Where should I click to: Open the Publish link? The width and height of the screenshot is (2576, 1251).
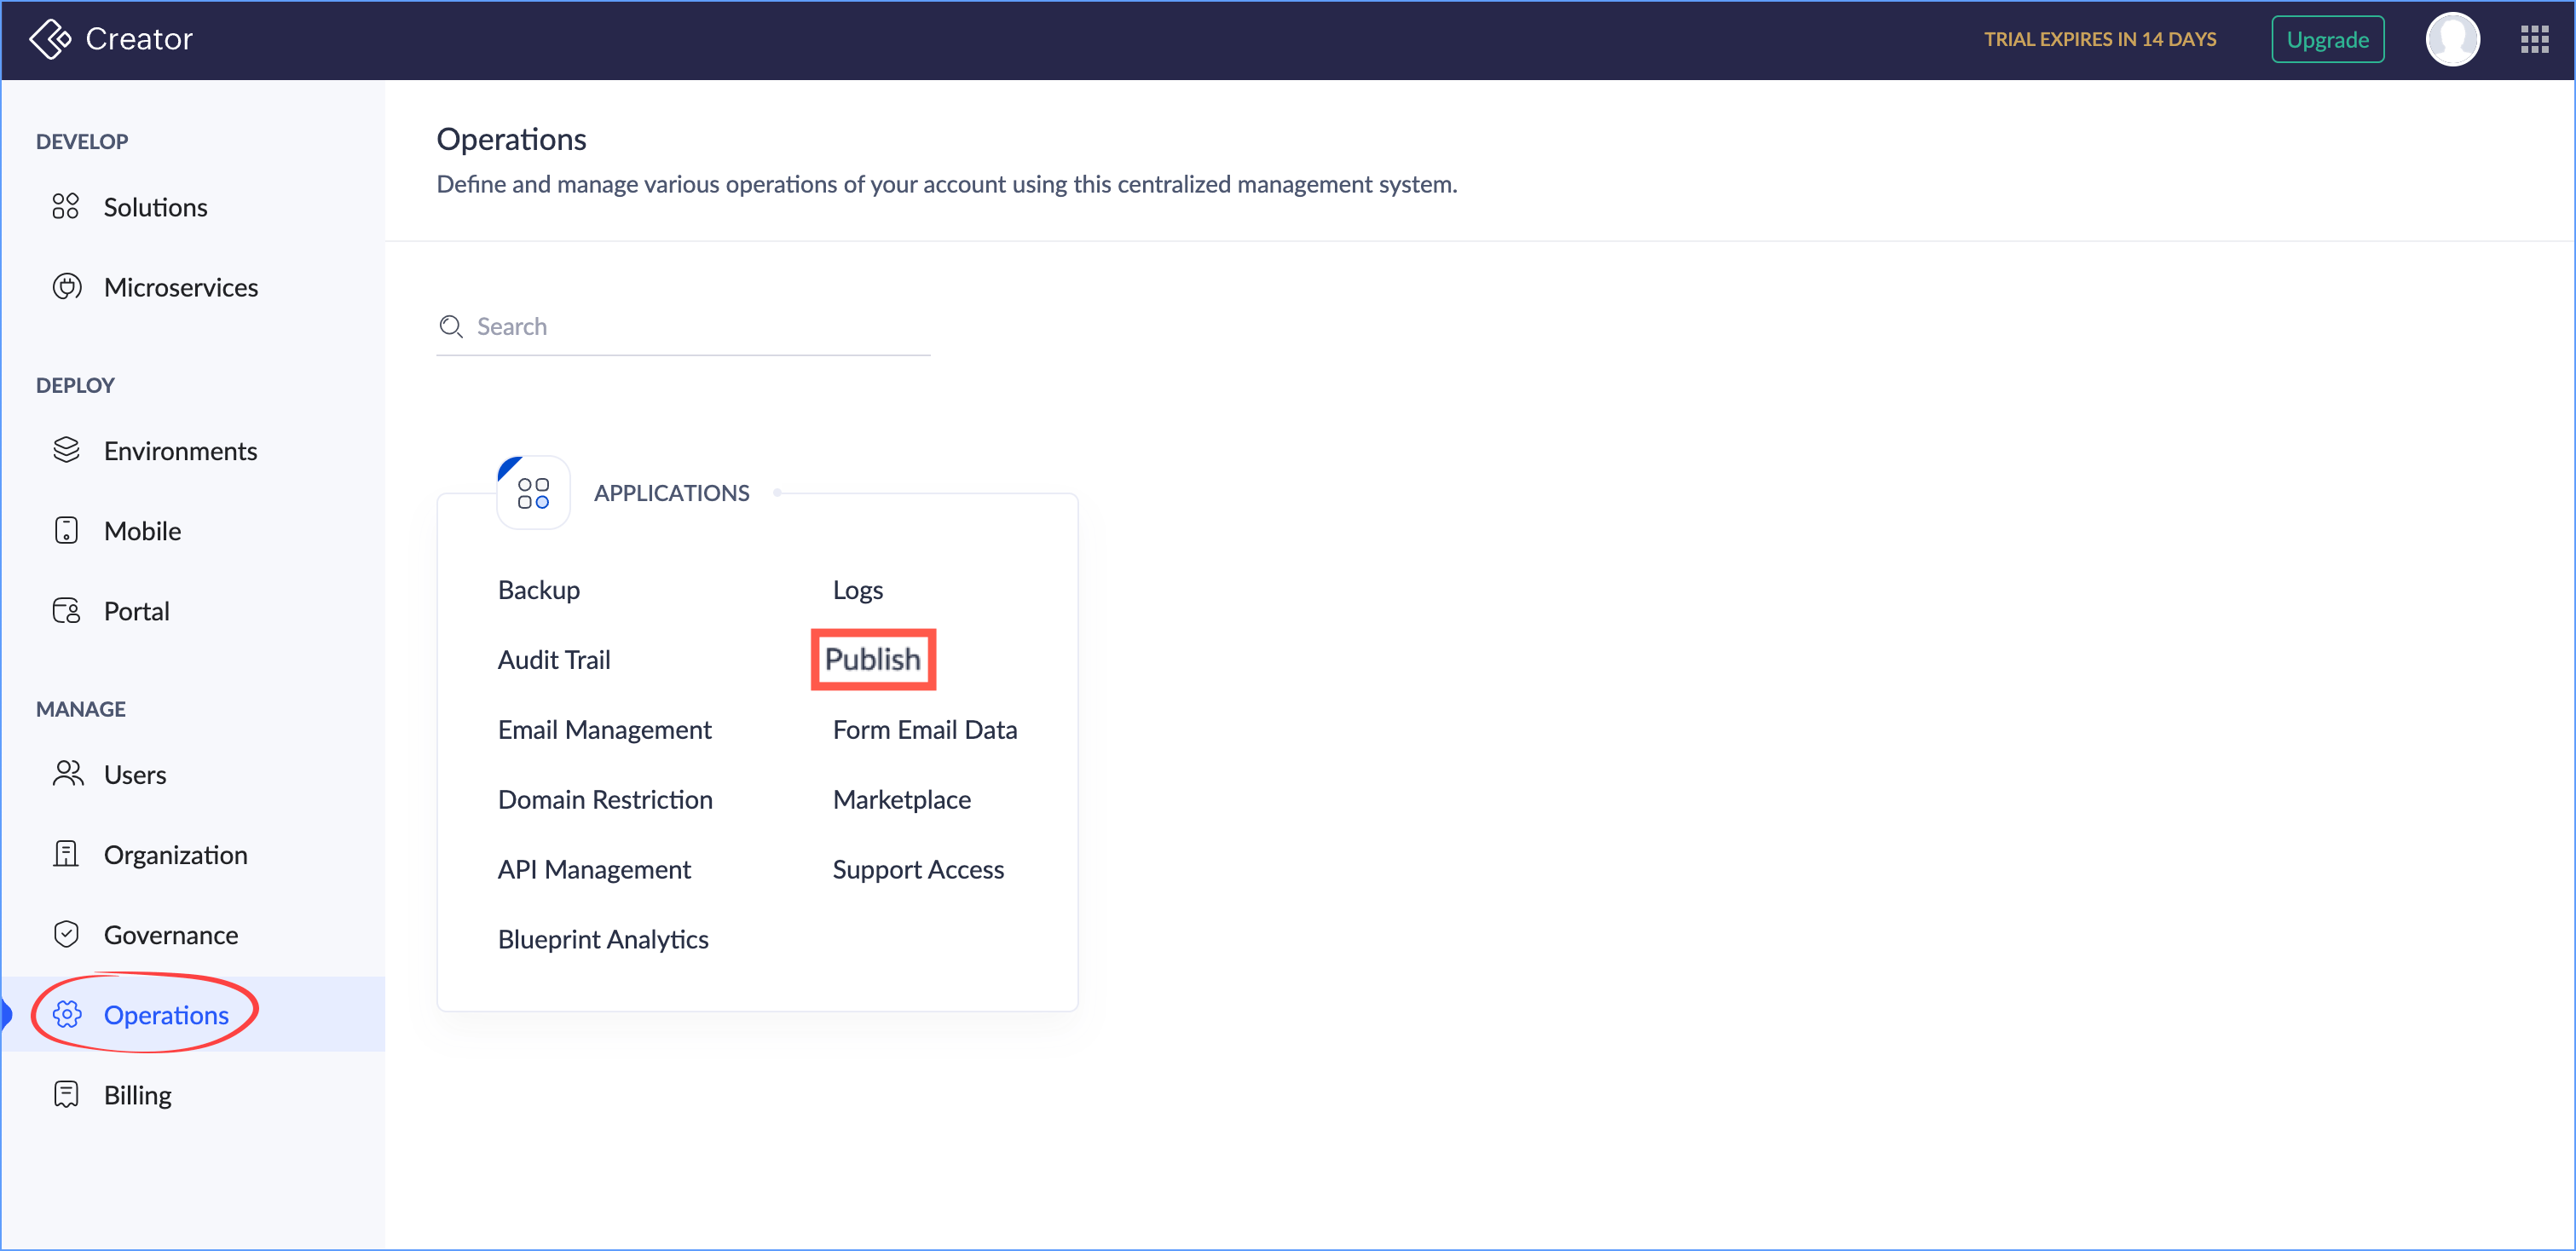click(872, 659)
